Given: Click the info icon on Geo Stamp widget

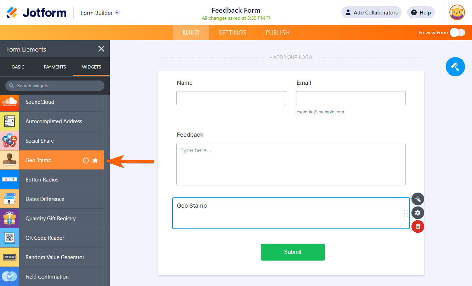Looking at the screenshot, I should 86,160.
